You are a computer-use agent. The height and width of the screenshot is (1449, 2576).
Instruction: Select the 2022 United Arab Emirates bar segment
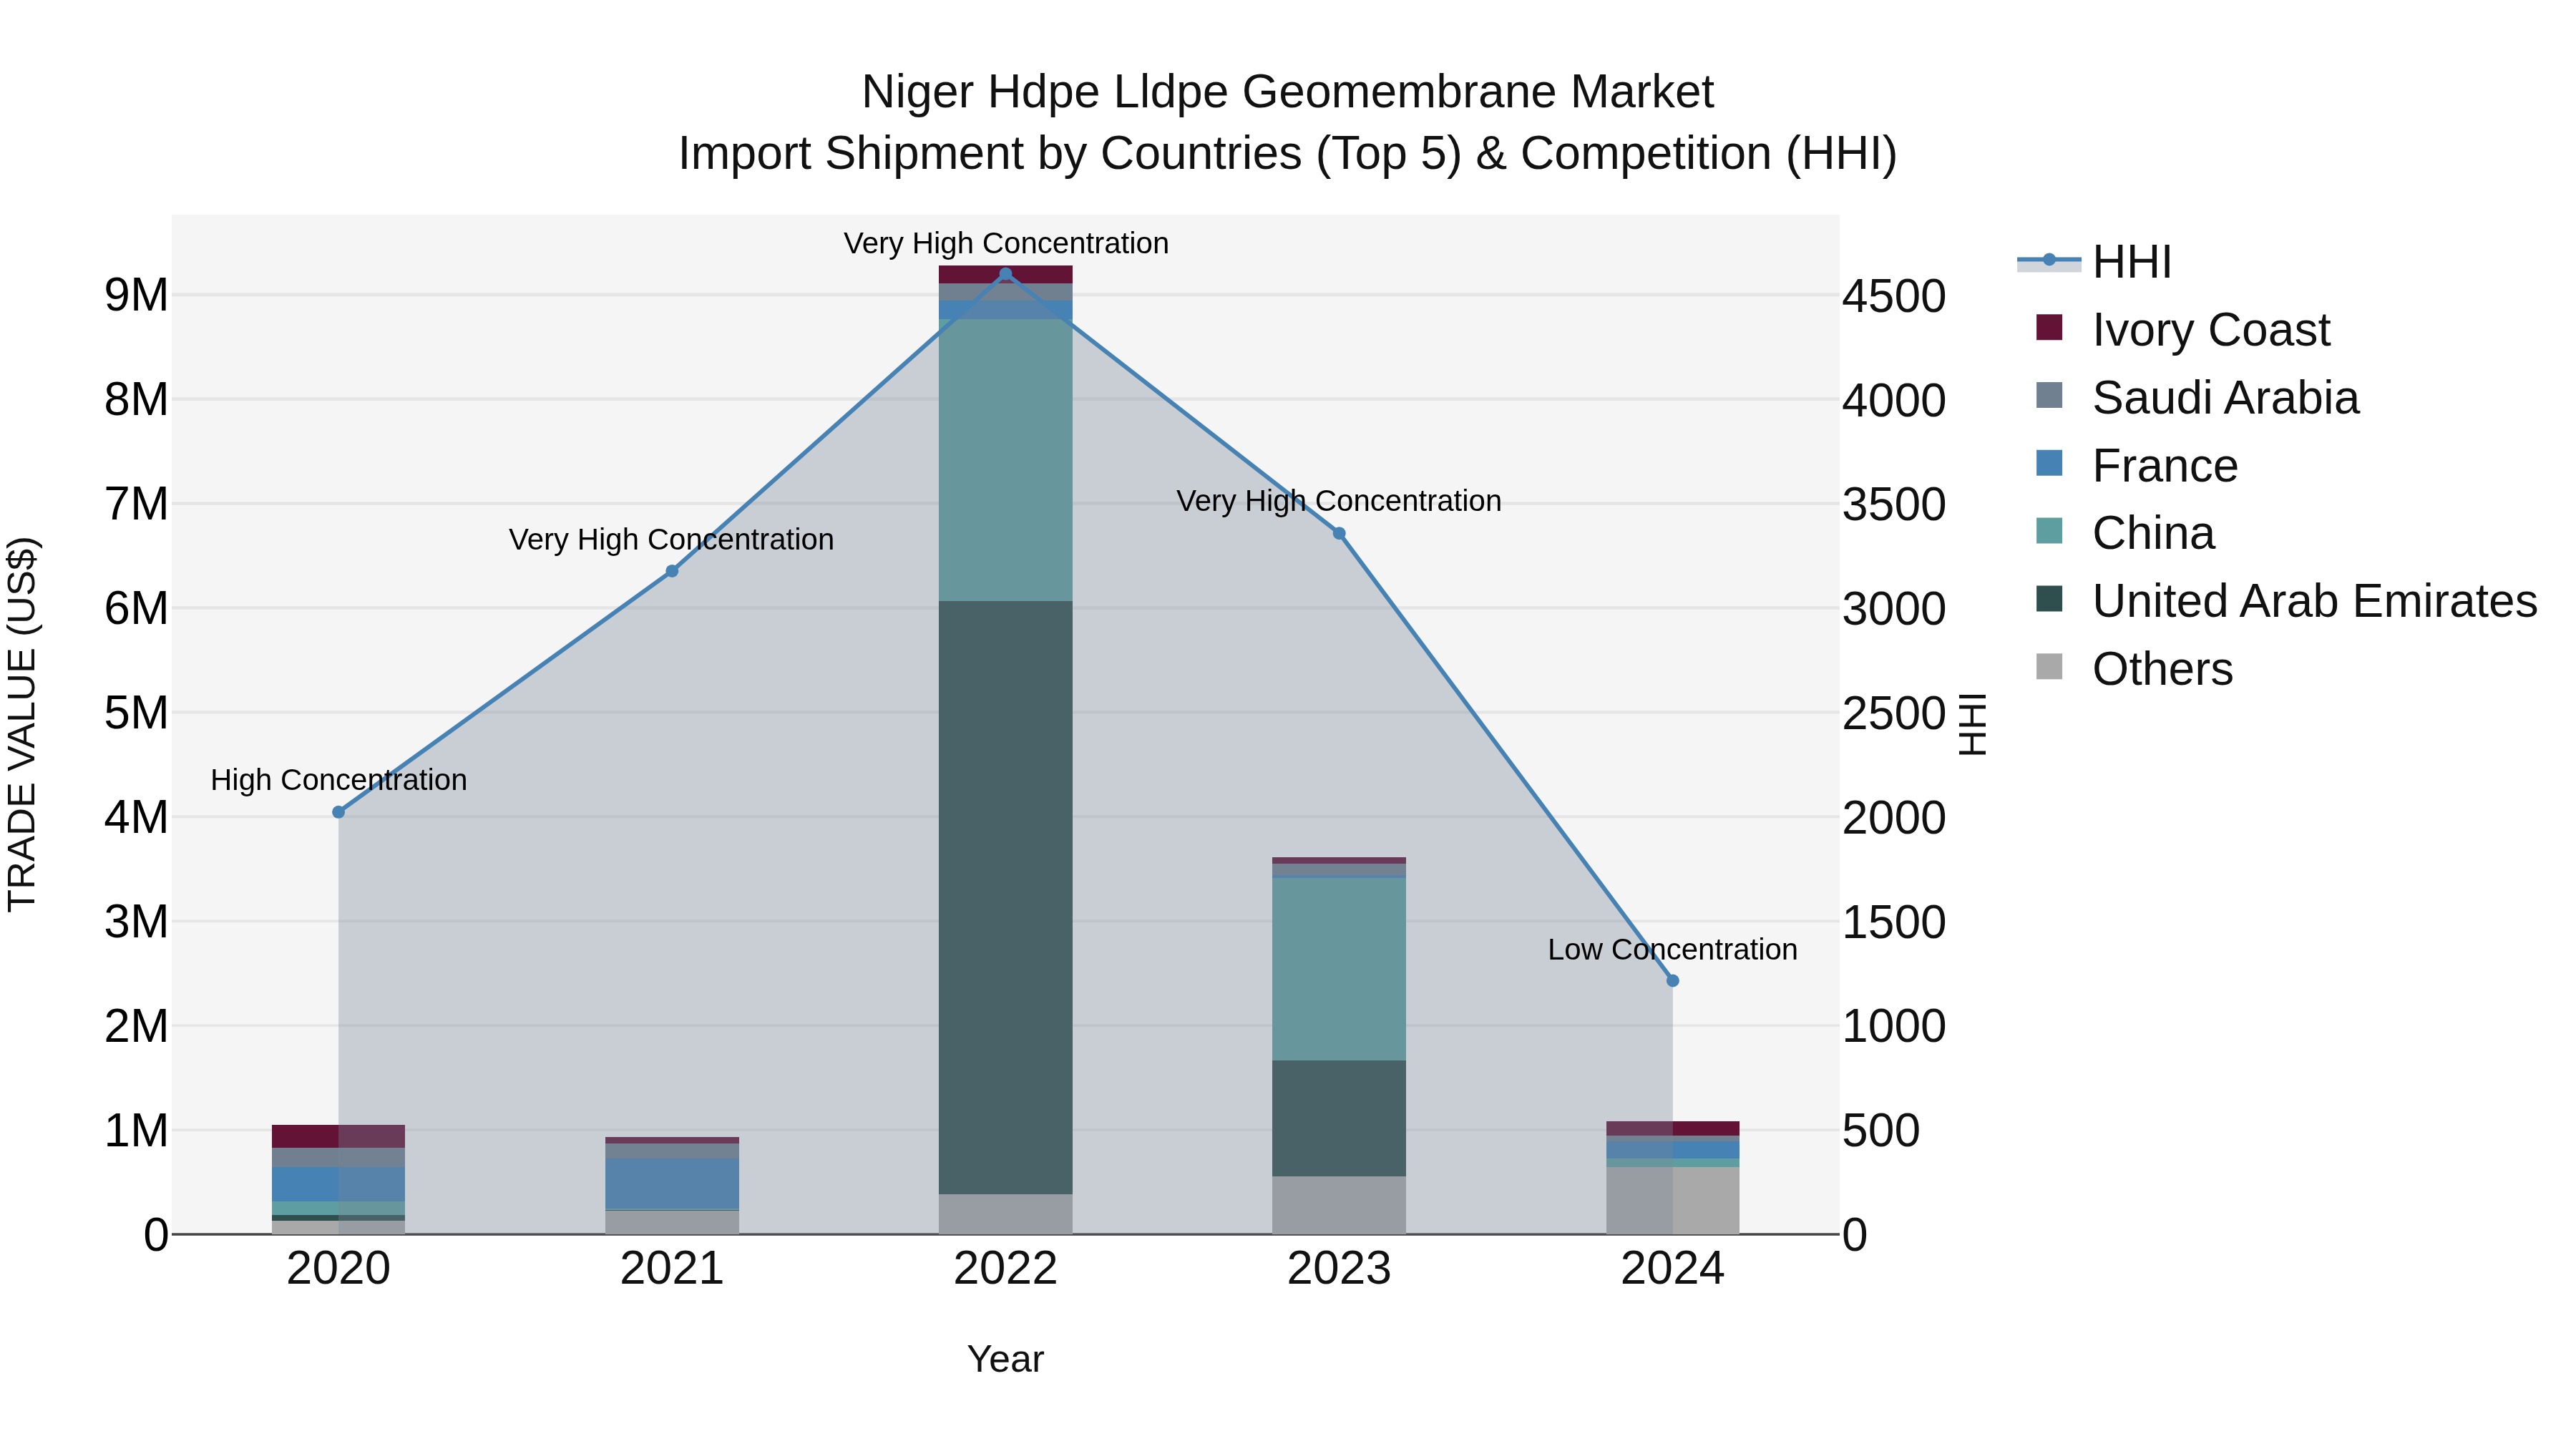coord(1006,897)
